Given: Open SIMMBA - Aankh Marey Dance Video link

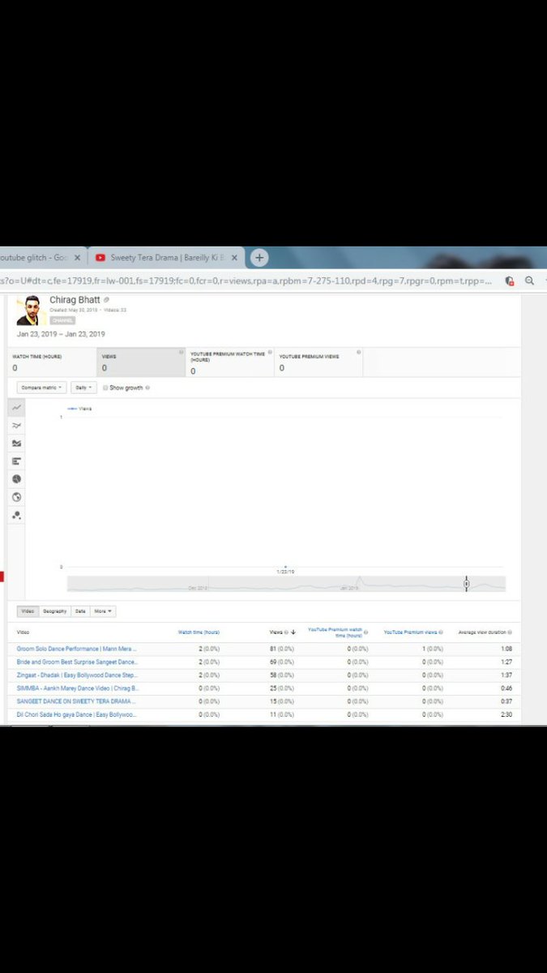Looking at the screenshot, I should [77, 688].
